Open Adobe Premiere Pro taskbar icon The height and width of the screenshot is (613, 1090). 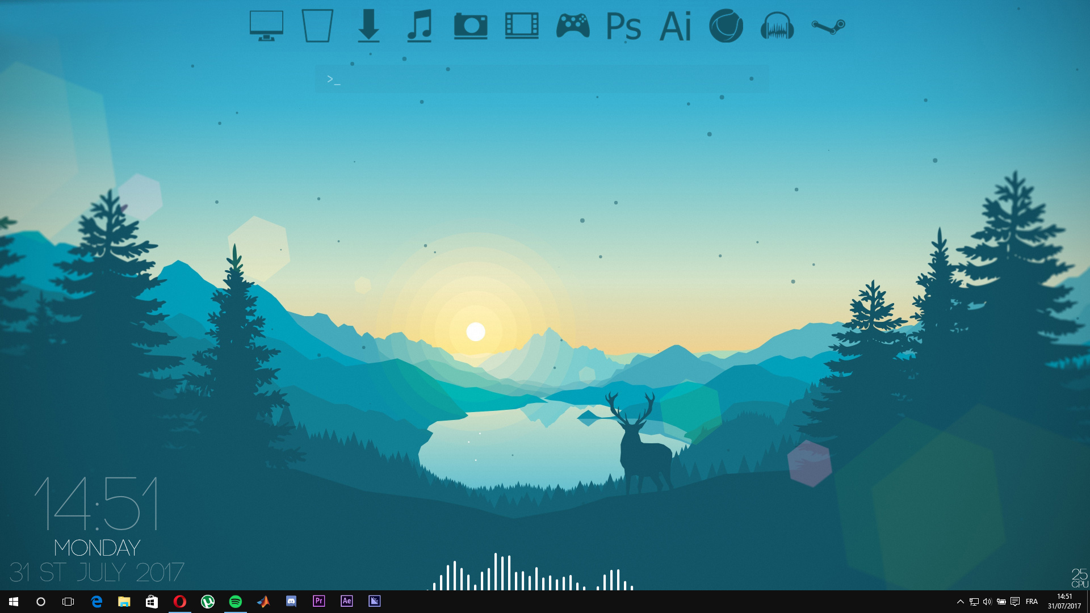coord(318,601)
